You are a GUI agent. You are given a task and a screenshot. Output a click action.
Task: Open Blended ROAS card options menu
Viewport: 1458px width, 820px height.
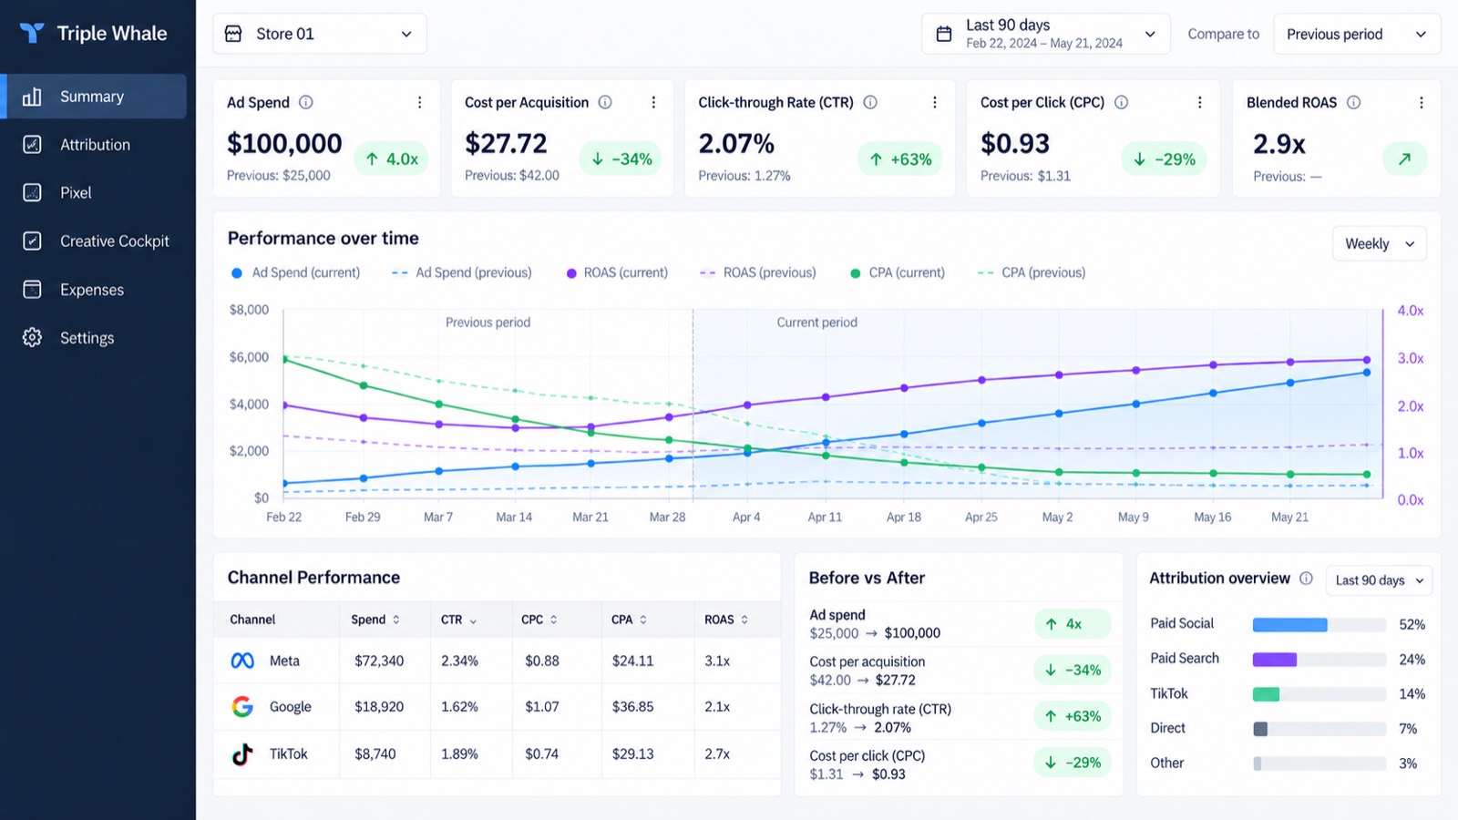[x=1421, y=103]
